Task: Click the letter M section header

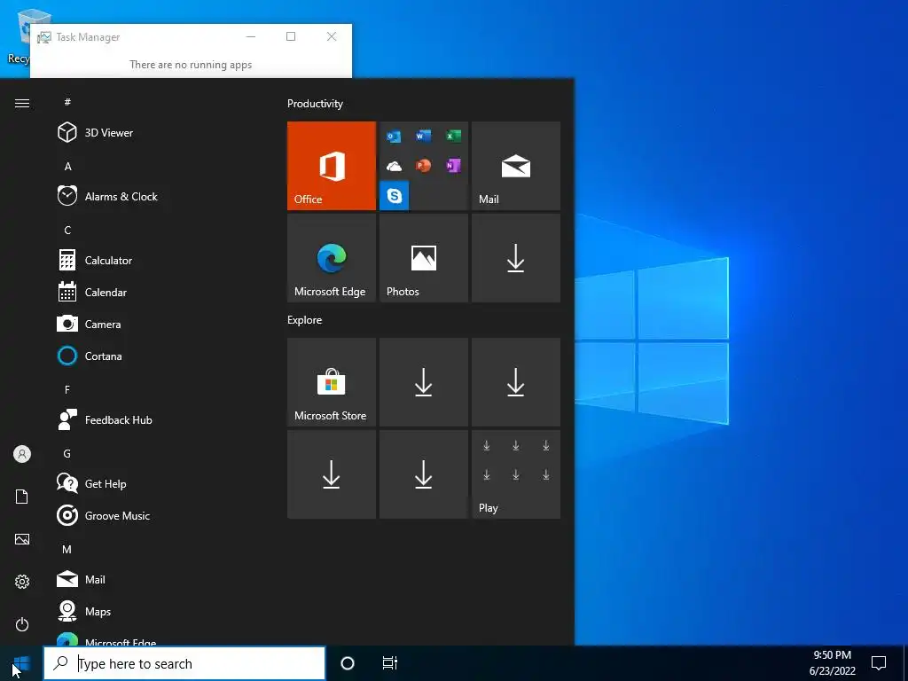Action: (67, 549)
